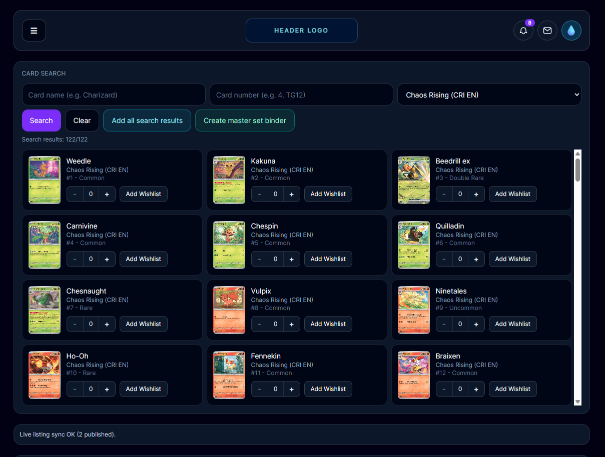Click the results scrollbar down arrow

coord(577,401)
